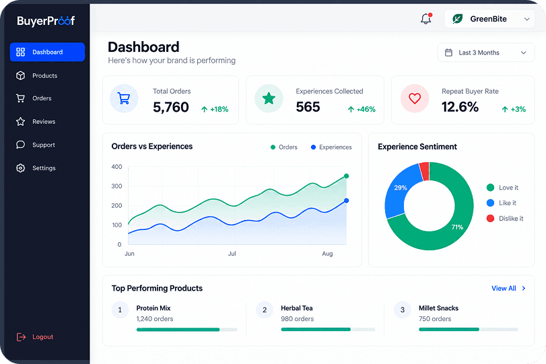This screenshot has height=364, width=546.
Task: Click the Herbal Tea progress bar
Action: pyautogui.click(x=328, y=330)
